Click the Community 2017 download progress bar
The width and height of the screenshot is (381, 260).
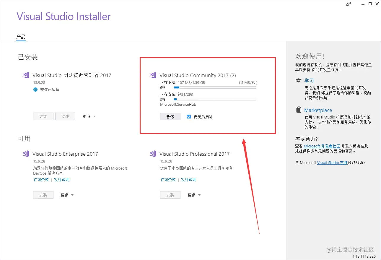(x=215, y=87)
